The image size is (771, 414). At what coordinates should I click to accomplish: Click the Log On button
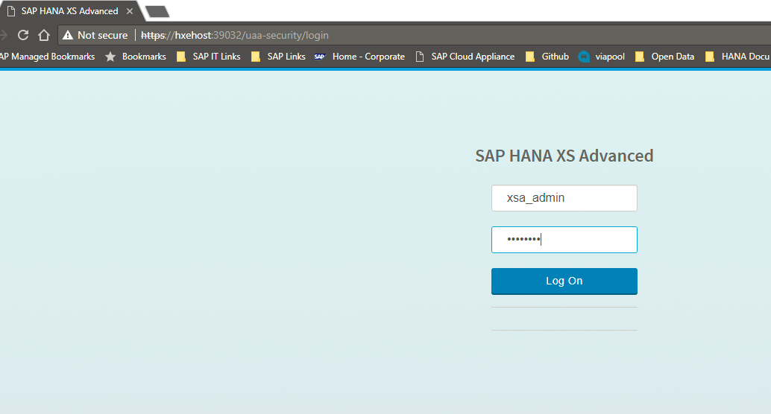point(564,281)
